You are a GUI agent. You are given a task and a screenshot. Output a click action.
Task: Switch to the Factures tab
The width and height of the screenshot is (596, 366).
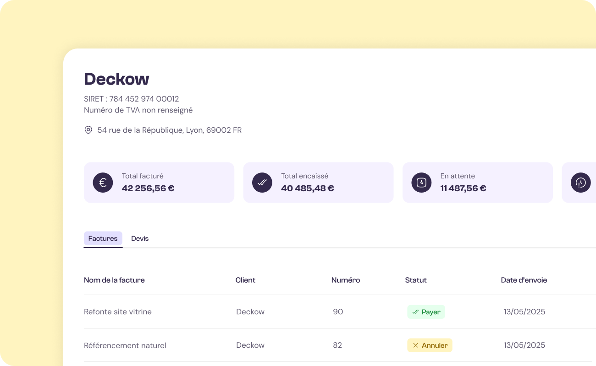(103, 238)
